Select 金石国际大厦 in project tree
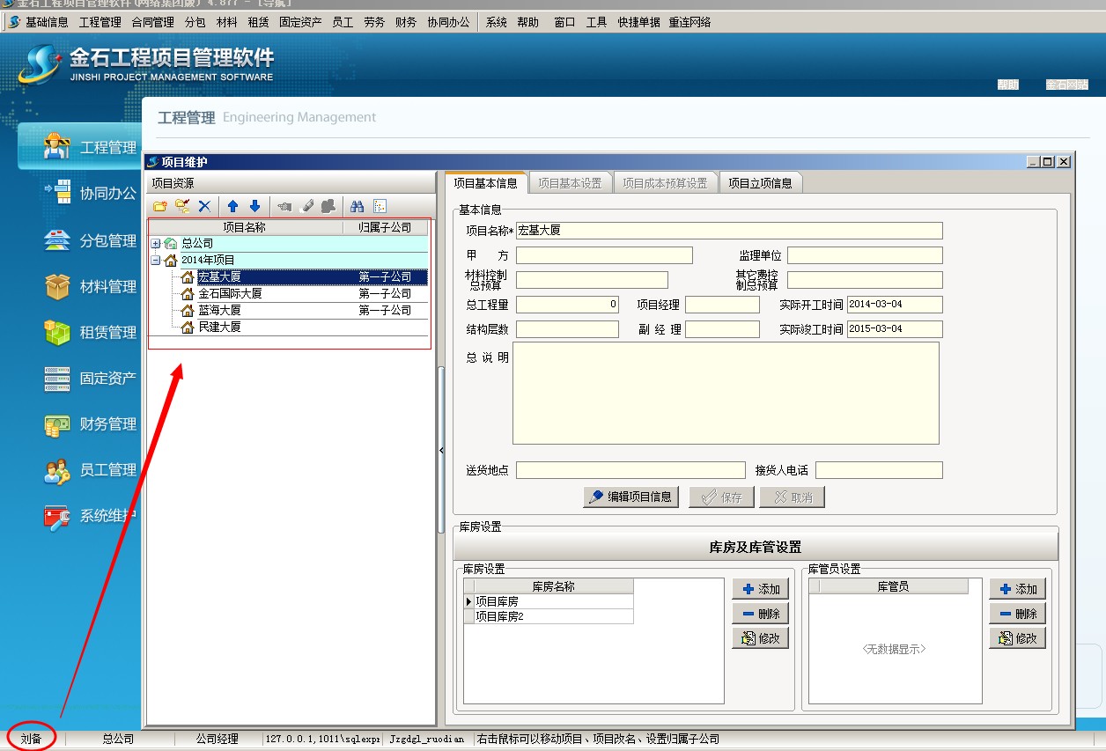The width and height of the screenshot is (1106, 751). 230,294
